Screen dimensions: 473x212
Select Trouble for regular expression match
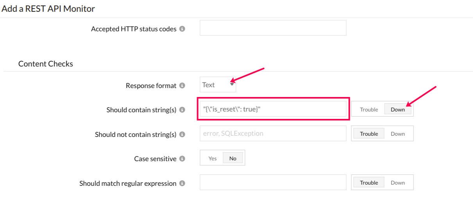point(369,183)
